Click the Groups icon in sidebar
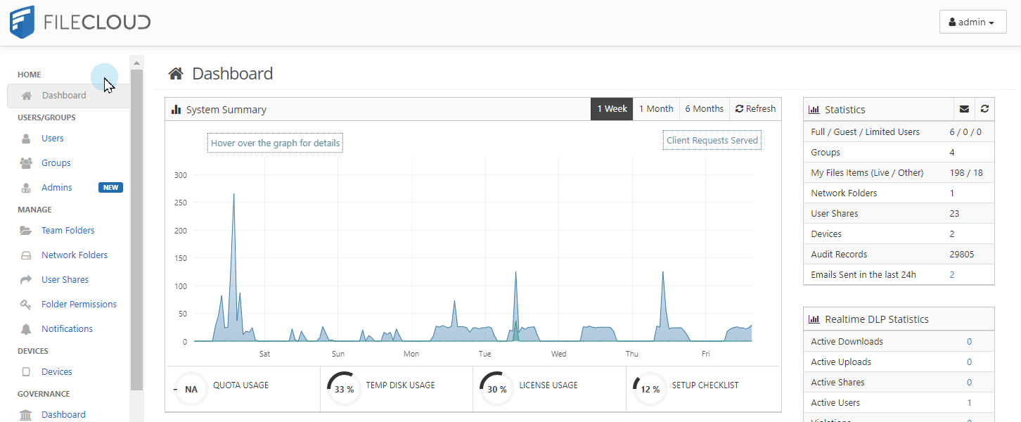 tap(26, 163)
